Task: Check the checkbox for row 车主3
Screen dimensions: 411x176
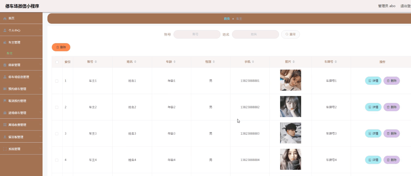Action: point(57,134)
